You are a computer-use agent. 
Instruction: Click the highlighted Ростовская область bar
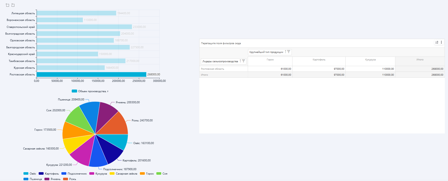pyautogui.click(x=91, y=75)
